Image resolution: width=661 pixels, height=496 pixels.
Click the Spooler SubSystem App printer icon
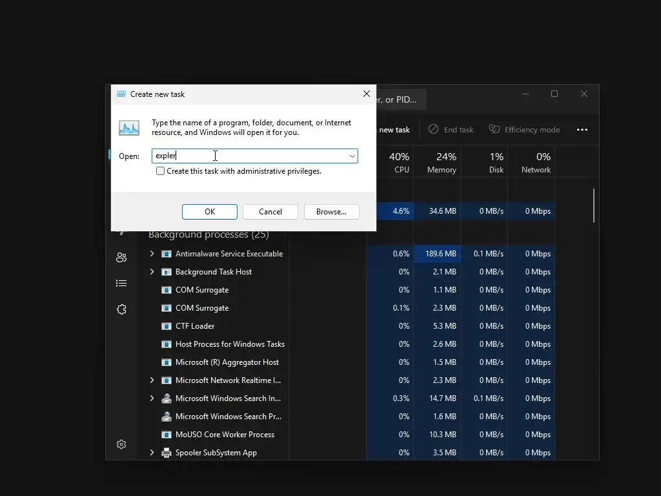click(167, 453)
